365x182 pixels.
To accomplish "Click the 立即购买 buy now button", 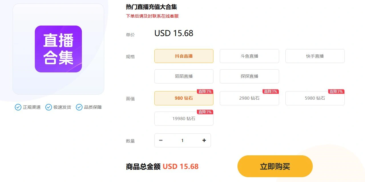I will point(275,166).
